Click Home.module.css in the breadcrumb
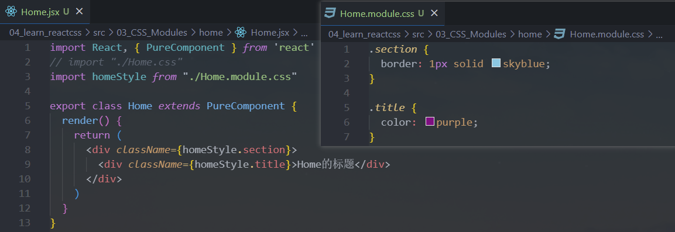 pos(607,34)
